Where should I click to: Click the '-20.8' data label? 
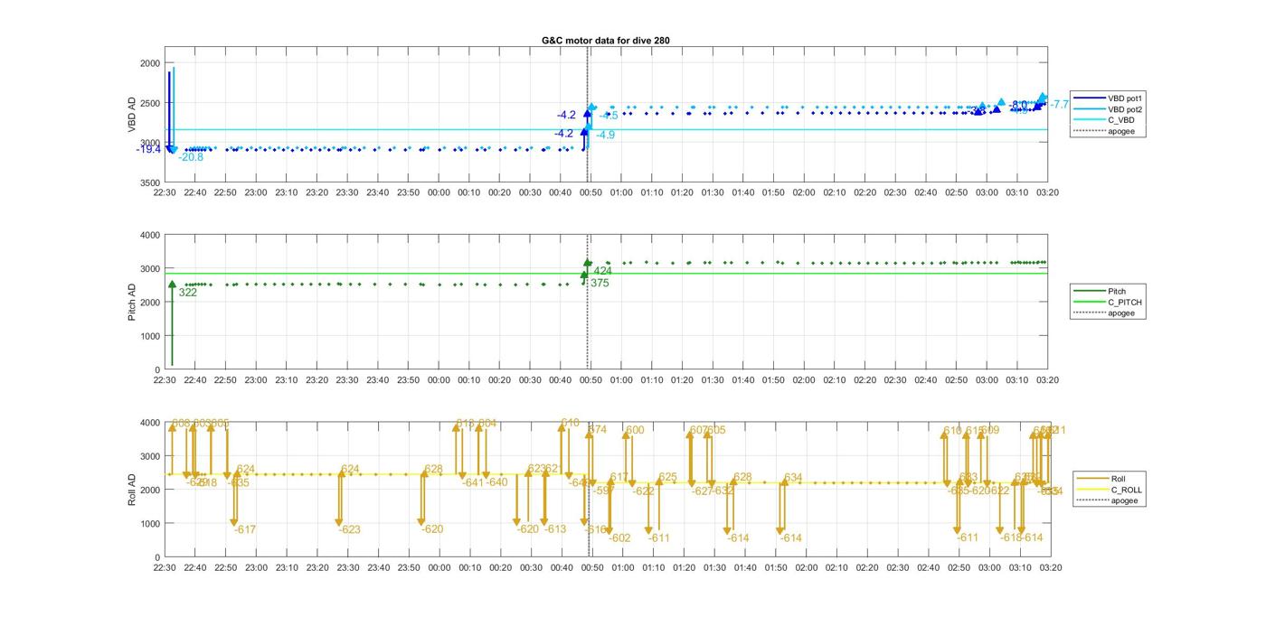(x=191, y=157)
